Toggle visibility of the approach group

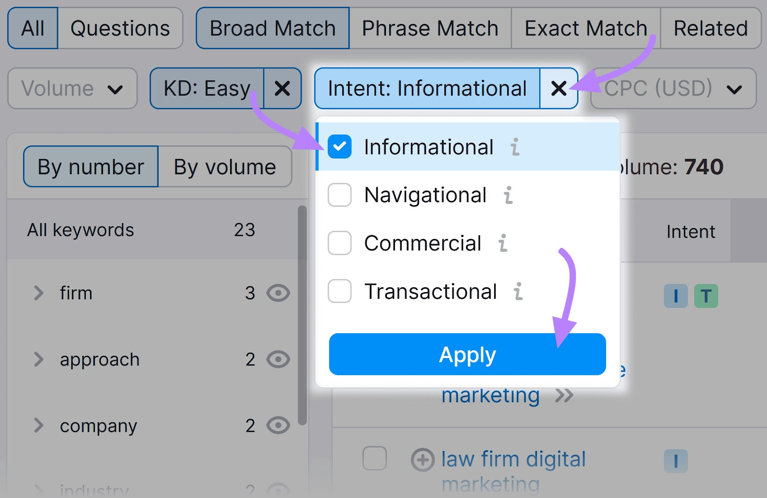tap(279, 360)
